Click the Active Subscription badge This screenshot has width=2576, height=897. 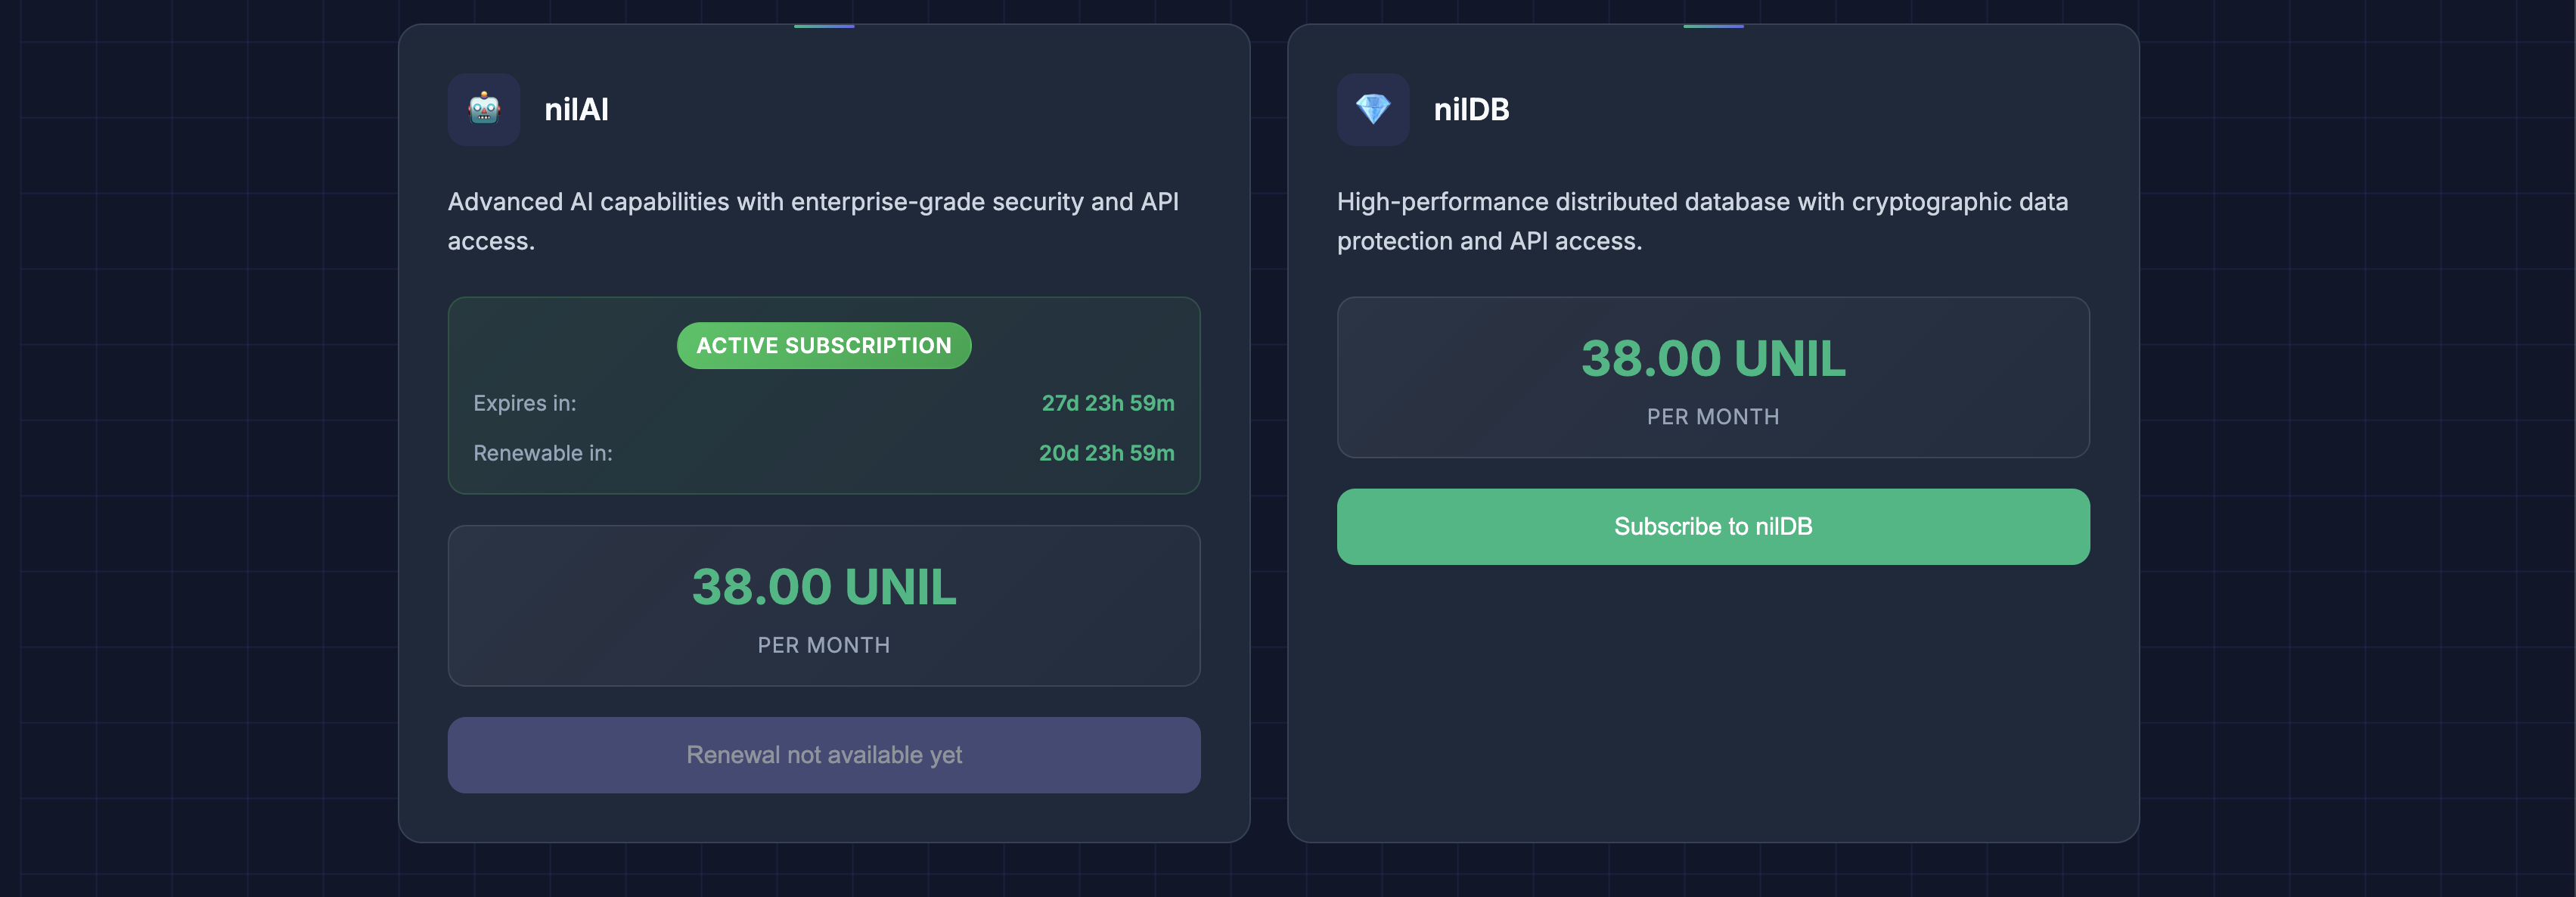(823, 345)
